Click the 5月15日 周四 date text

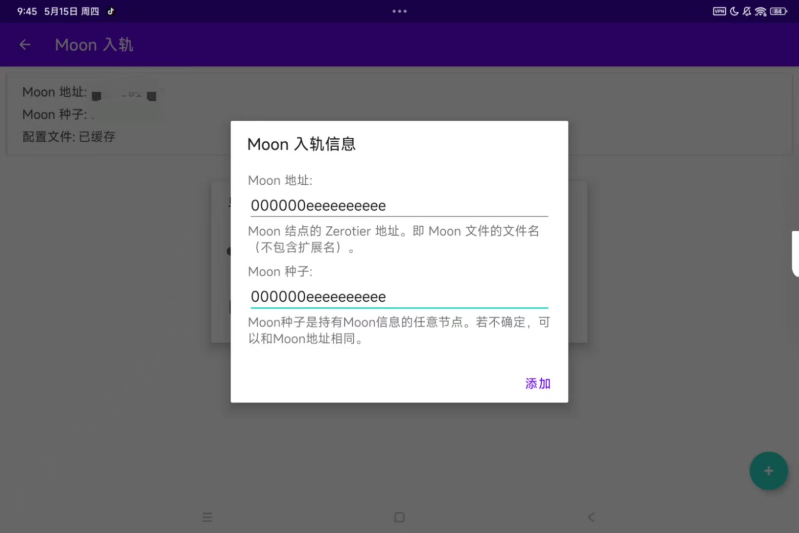click(x=72, y=11)
